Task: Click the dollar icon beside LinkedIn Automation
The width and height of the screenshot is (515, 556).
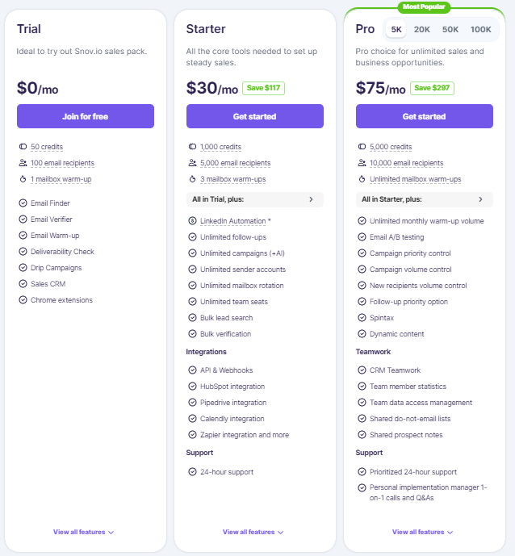Action: pos(192,221)
